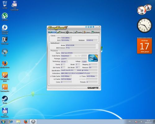This screenshot has width=155, height=124.
Task: Launch Firefox from the taskbar
Action: [x=26, y=122]
